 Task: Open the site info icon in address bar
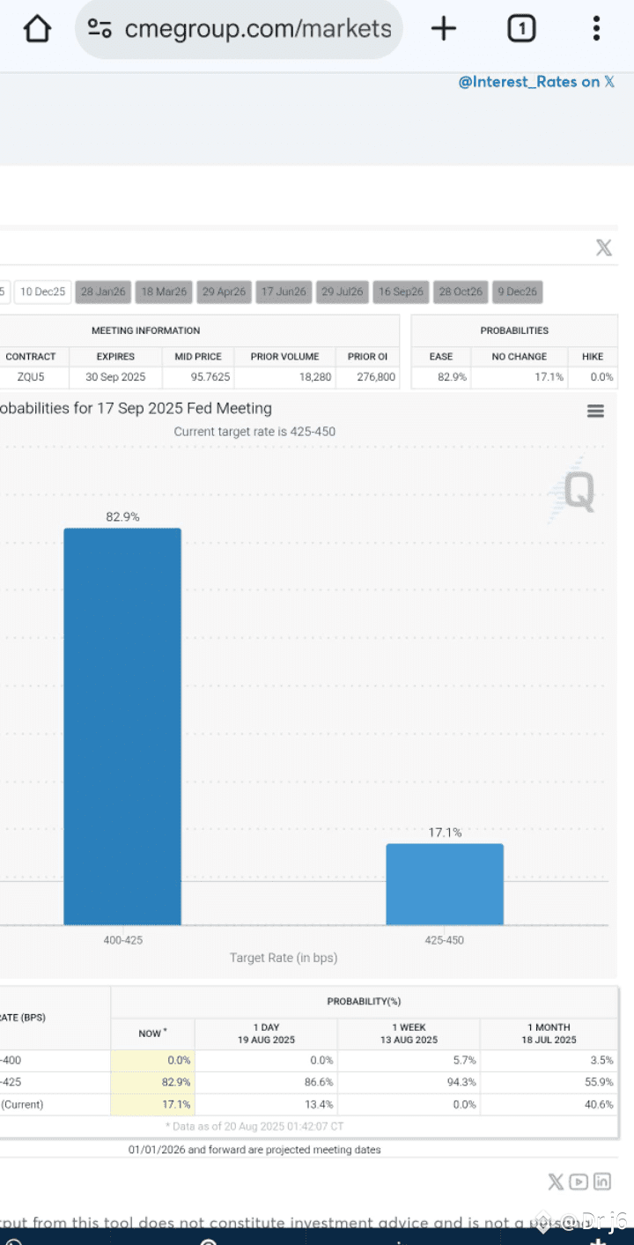click(100, 29)
